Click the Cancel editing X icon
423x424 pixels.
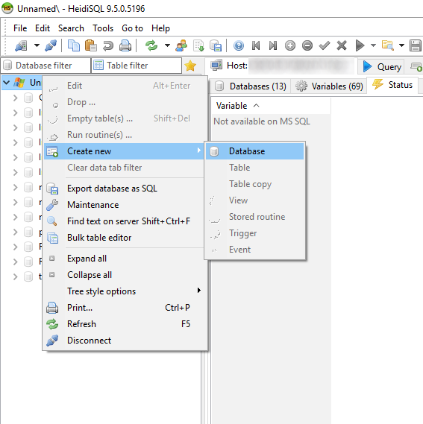pyautogui.click(x=342, y=45)
